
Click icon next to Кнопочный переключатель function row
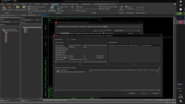coord(58,72)
